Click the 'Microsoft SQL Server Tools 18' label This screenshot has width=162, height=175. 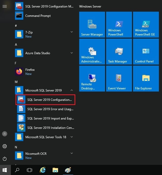46,137
